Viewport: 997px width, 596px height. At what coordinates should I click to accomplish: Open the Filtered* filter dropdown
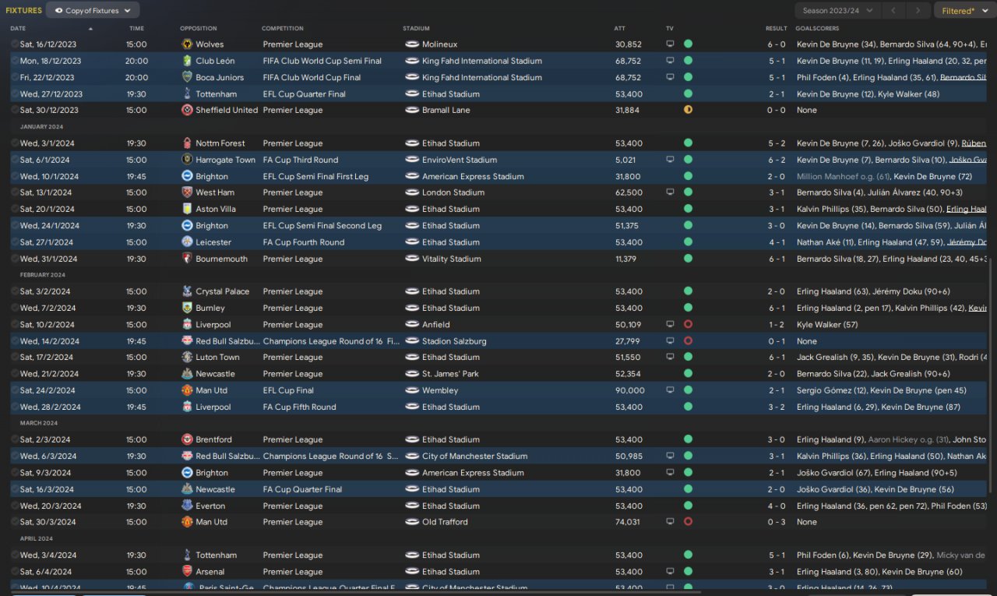964,10
